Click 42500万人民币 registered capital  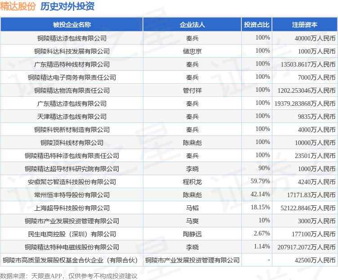(315, 260)
